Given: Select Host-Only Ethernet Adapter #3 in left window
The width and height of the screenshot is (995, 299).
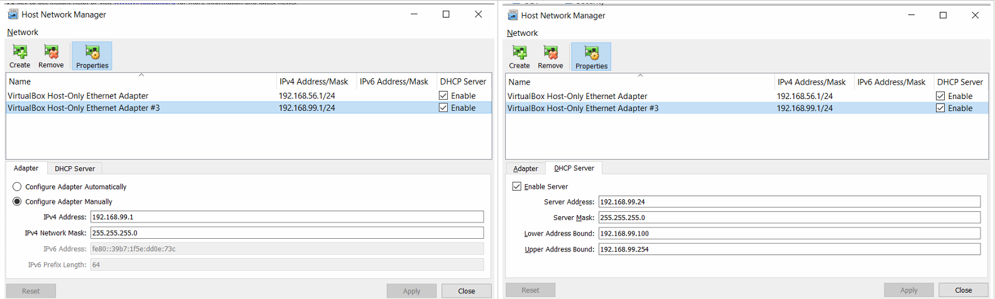Looking at the screenshot, I should click(x=84, y=108).
